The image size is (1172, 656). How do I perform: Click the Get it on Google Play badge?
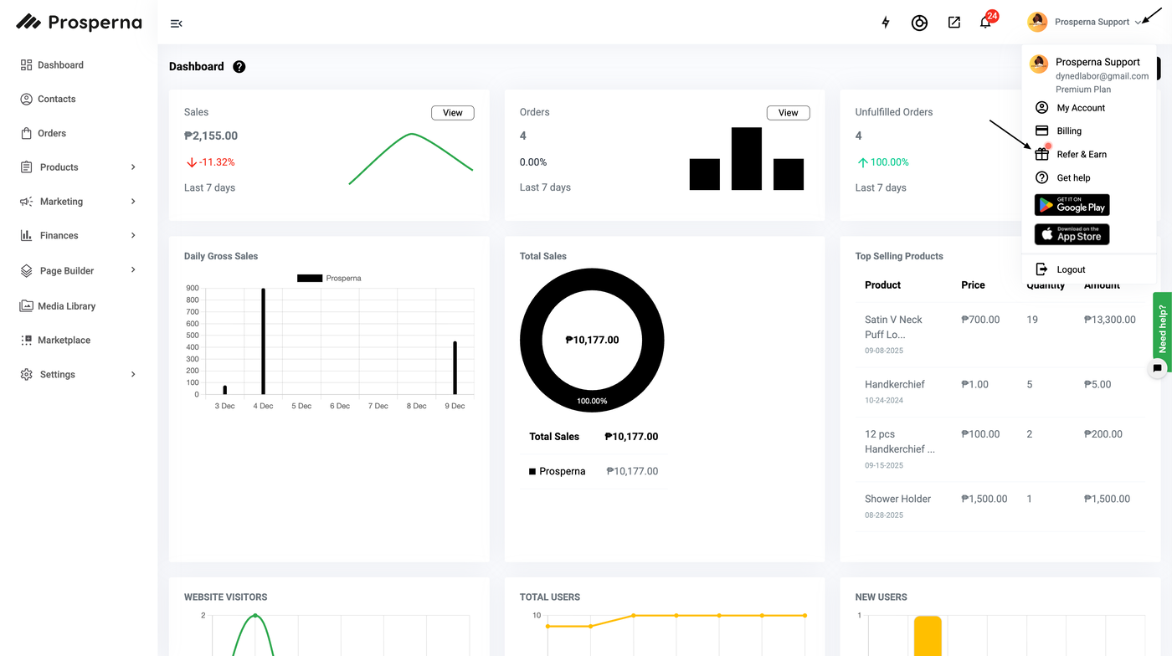(1072, 205)
